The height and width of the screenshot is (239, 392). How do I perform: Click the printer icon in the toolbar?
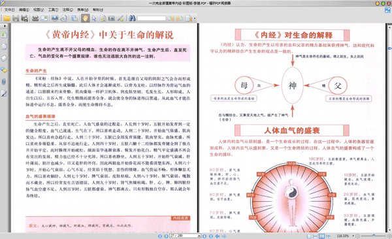point(35,18)
